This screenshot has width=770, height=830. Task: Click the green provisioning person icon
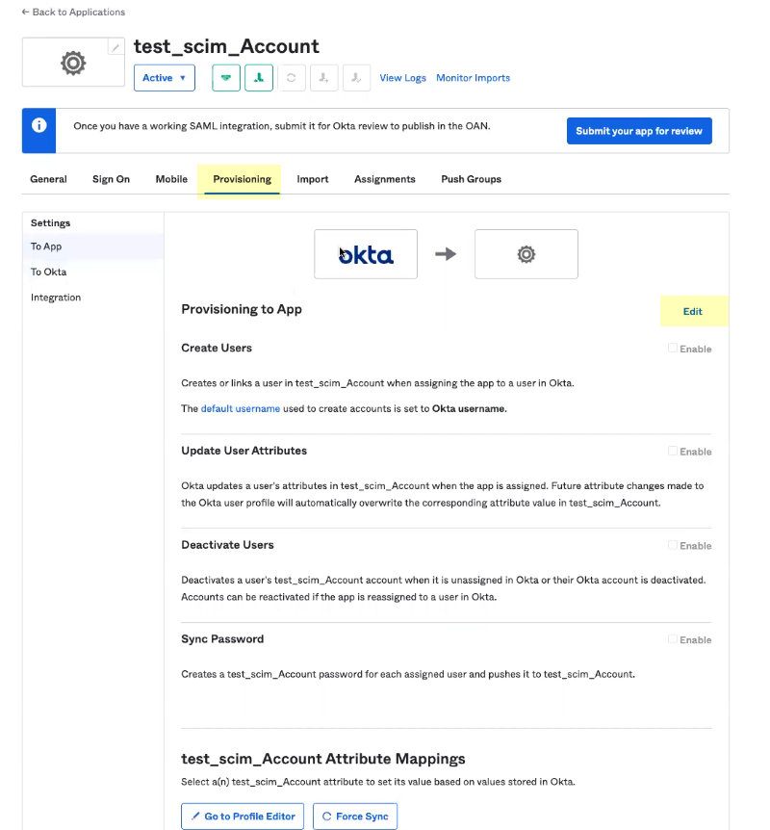(x=259, y=78)
